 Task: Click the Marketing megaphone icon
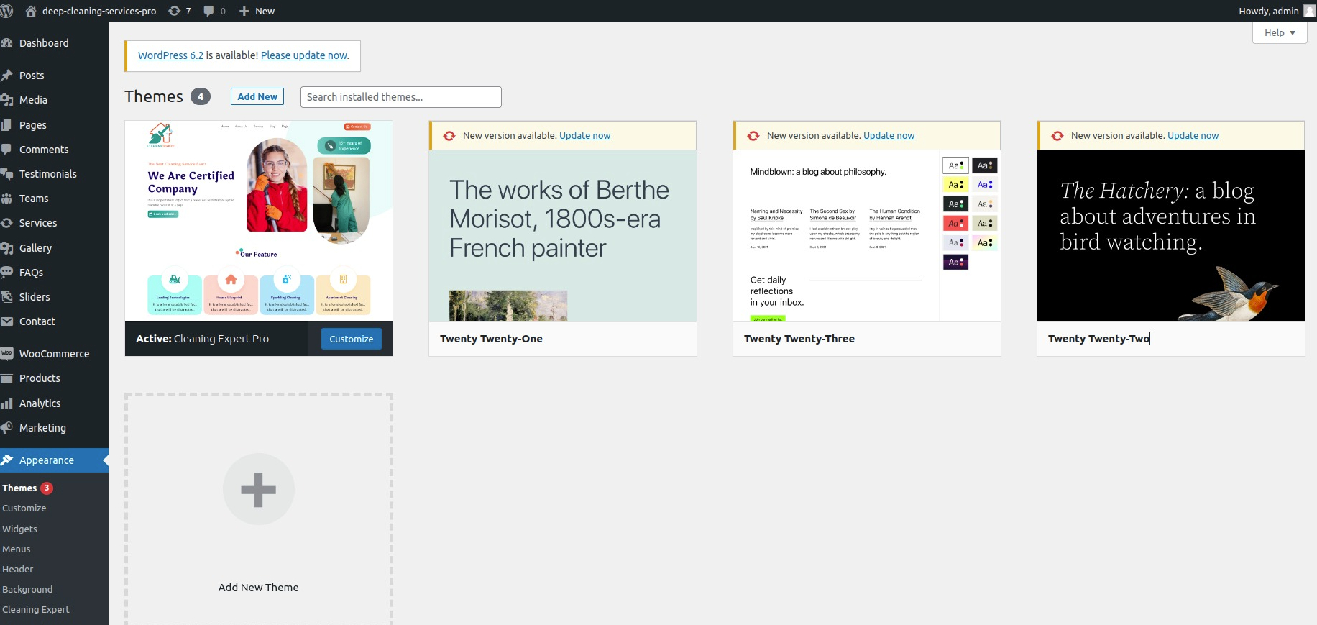(x=6, y=428)
